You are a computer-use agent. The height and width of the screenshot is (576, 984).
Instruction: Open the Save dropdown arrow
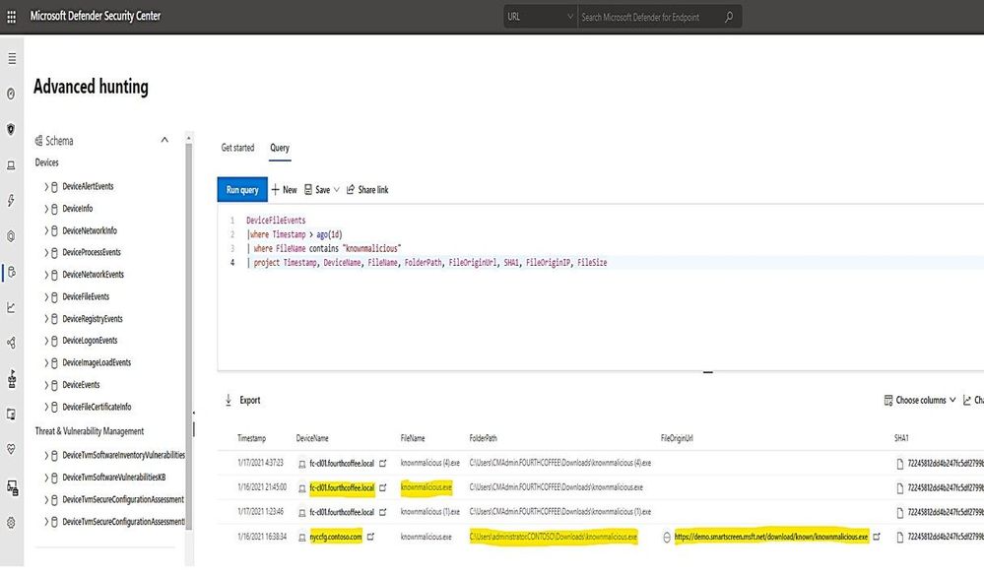pos(336,189)
